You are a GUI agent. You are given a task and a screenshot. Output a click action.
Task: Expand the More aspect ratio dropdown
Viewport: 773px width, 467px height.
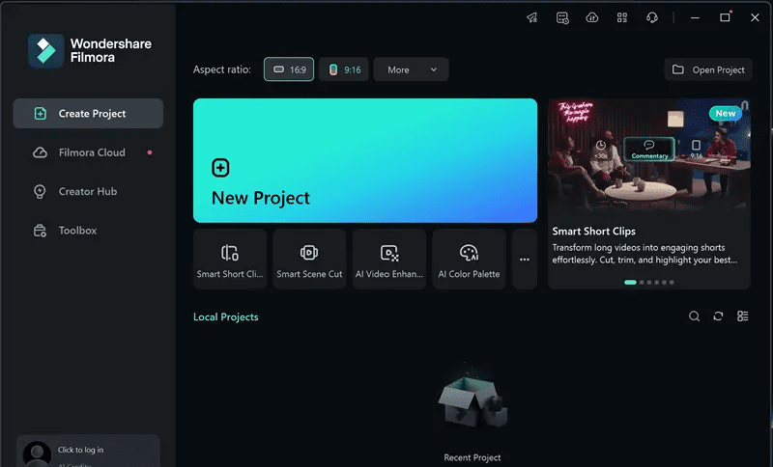[412, 69]
